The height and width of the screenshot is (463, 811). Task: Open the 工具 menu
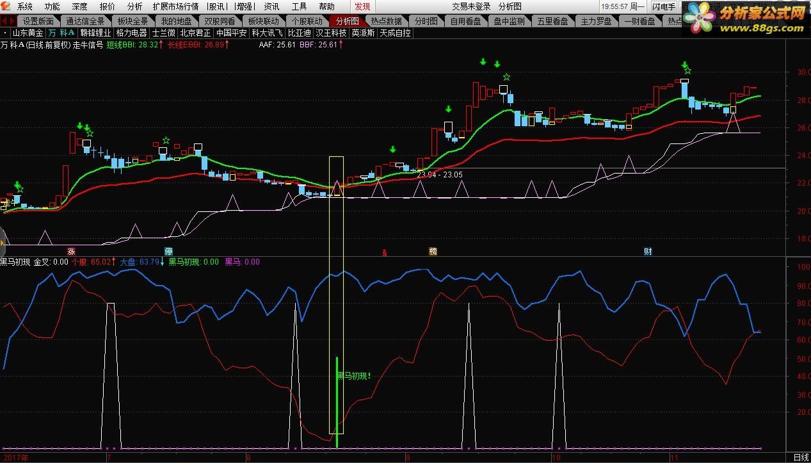click(299, 6)
